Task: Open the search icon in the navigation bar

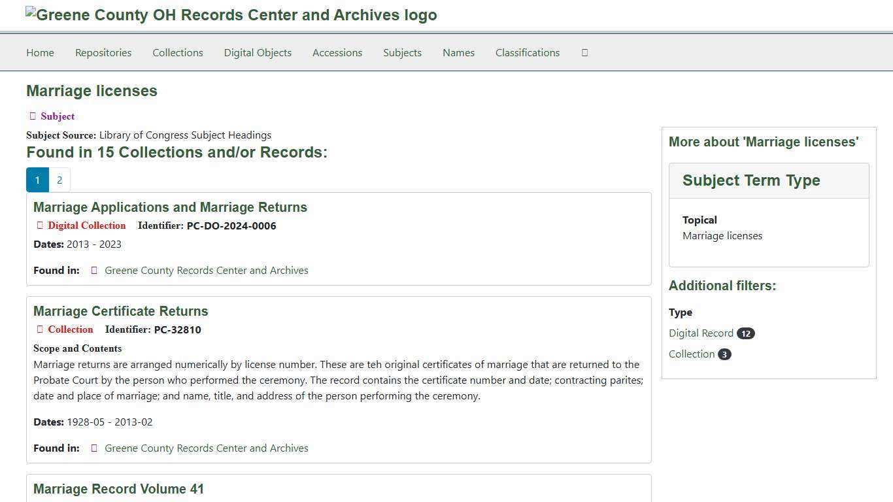Action: tap(584, 52)
